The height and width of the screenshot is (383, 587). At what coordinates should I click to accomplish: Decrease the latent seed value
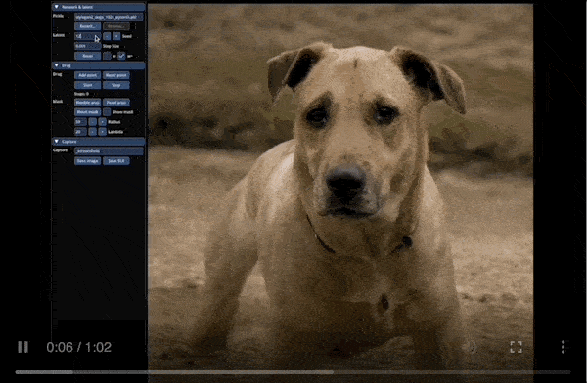pyautogui.click(x=107, y=36)
